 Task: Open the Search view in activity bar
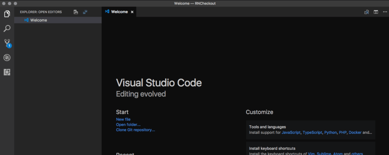[7, 28]
